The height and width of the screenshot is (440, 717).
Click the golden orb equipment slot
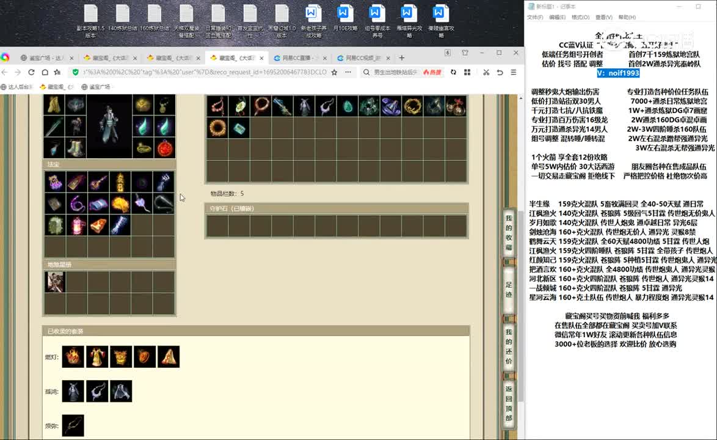click(x=143, y=105)
